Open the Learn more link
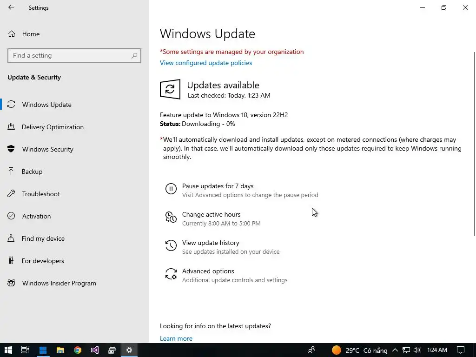Image resolution: width=476 pixels, height=357 pixels. pyautogui.click(x=176, y=338)
